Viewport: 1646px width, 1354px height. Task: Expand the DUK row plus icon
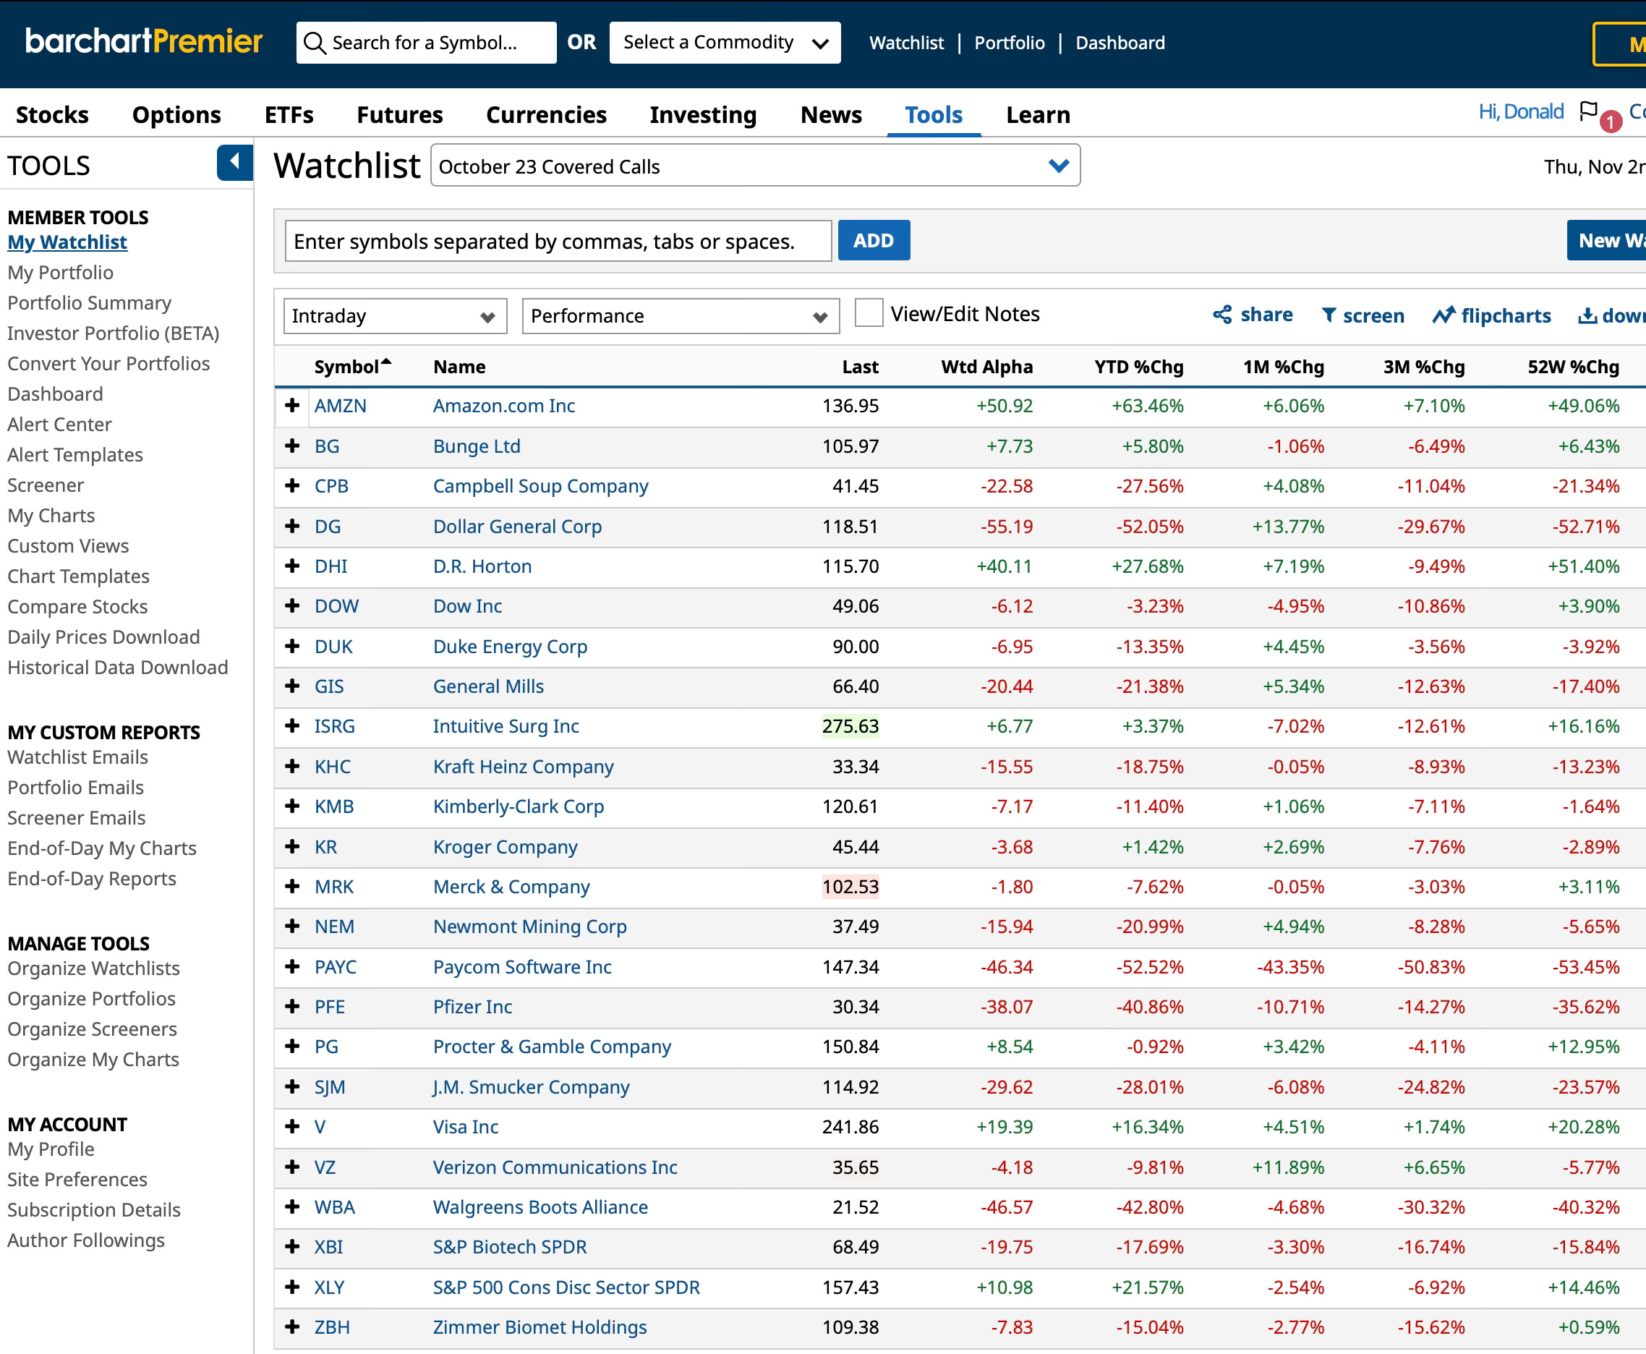click(292, 647)
